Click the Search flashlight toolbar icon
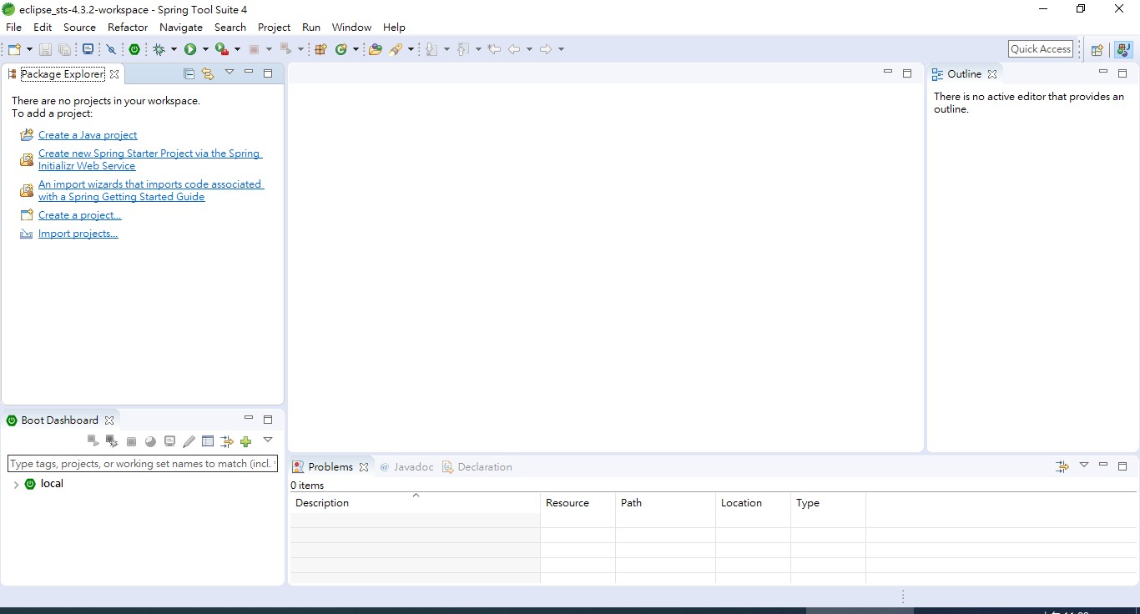Image resolution: width=1140 pixels, height=614 pixels. (396, 49)
